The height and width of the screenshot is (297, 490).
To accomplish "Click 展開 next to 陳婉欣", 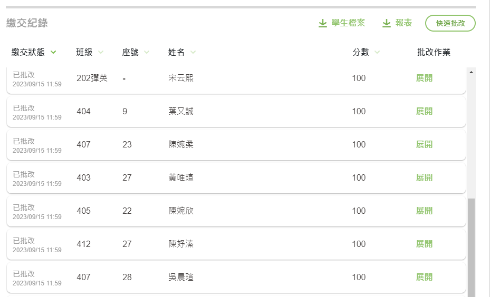I will click(424, 211).
